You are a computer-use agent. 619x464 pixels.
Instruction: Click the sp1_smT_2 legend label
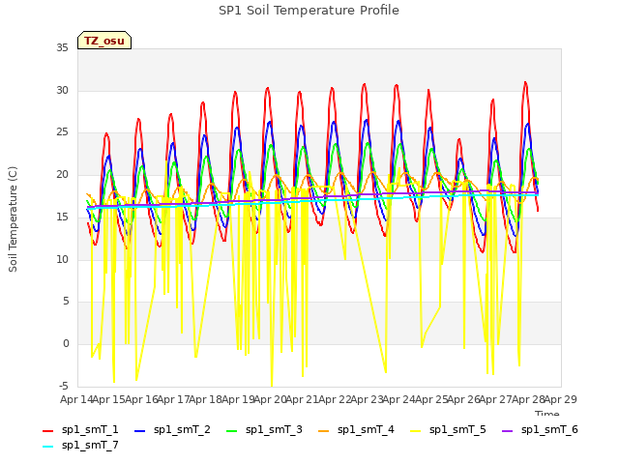pyautogui.click(x=182, y=429)
